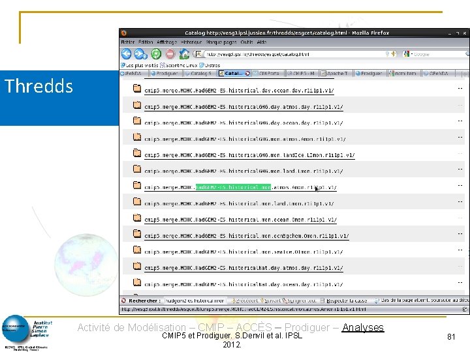Click the slide number 81
470x352 pixels.
[451, 337]
